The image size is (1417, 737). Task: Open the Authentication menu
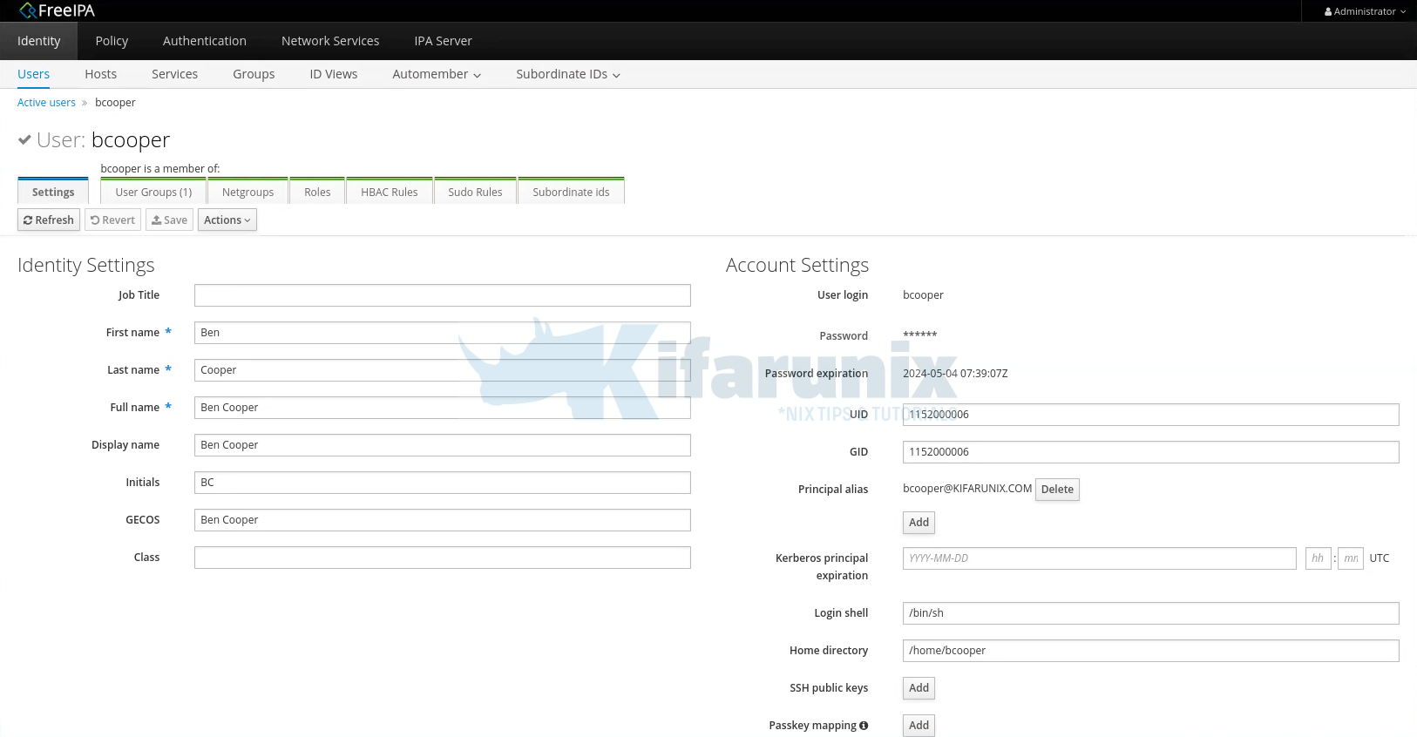(x=205, y=41)
